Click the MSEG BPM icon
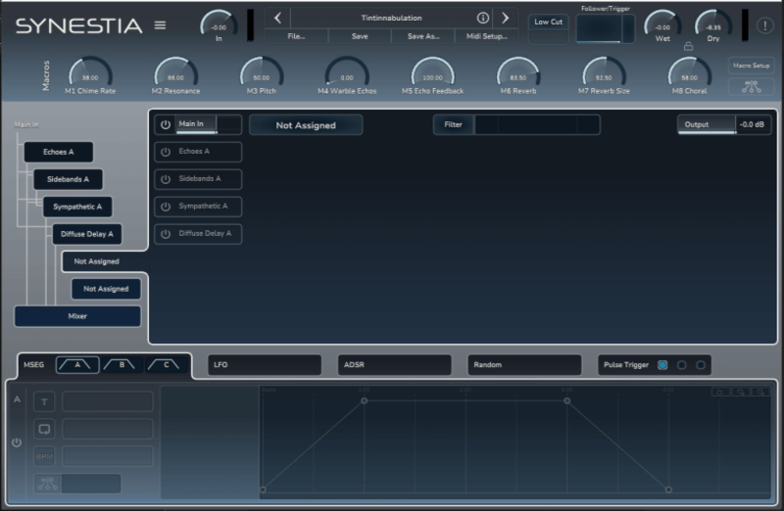This screenshot has width=784, height=511. 44,456
